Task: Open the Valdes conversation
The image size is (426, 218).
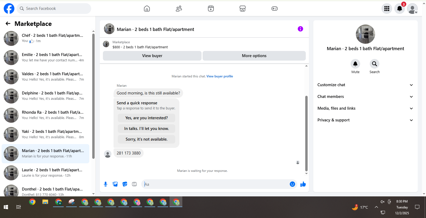Action: (x=46, y=77)
